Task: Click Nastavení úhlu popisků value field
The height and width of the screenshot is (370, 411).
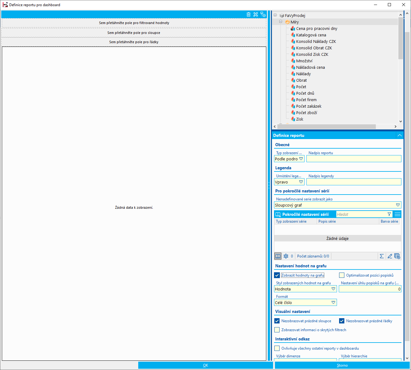Action: click(370, 289)
